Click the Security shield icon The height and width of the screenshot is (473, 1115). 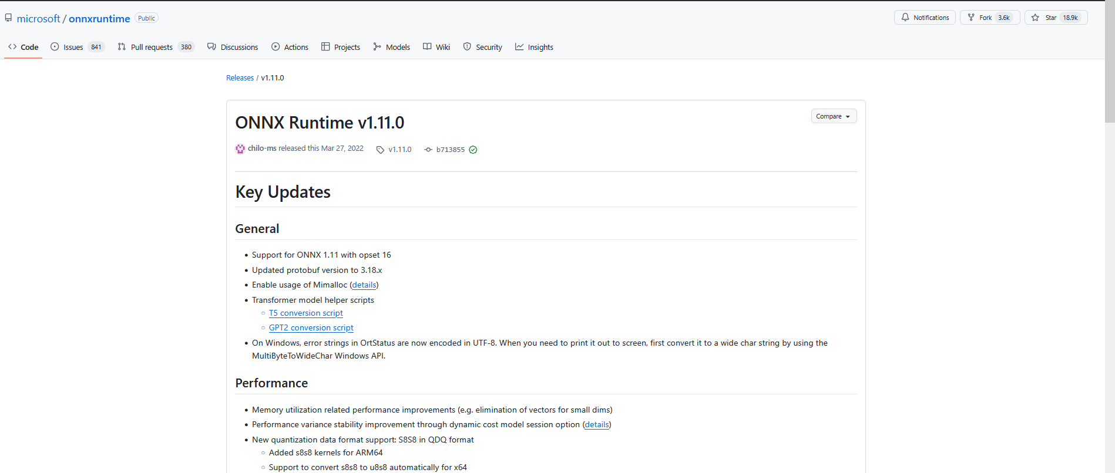coord(467,46)
